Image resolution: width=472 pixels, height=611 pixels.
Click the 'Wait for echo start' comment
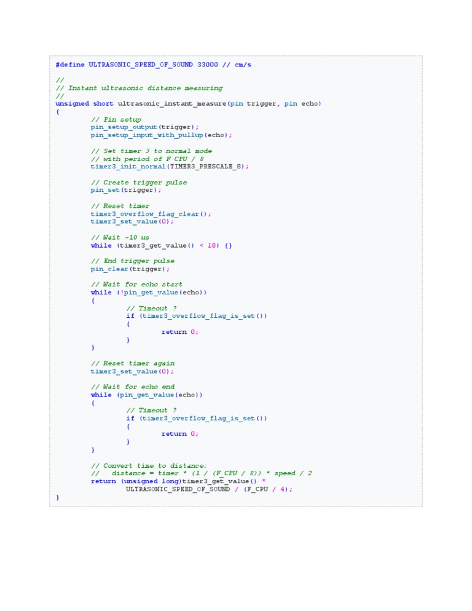click(136, 285)
